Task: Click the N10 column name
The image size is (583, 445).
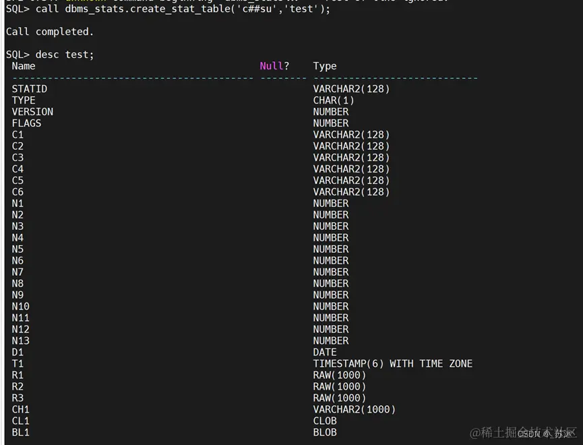Action: (20, 307)
